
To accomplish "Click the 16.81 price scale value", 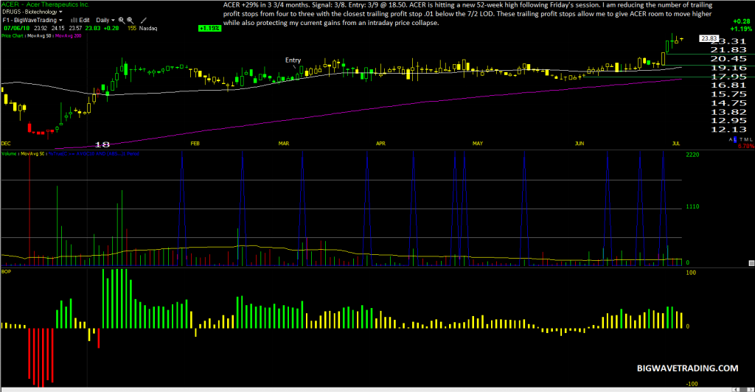I will click(x=728, y=85).
